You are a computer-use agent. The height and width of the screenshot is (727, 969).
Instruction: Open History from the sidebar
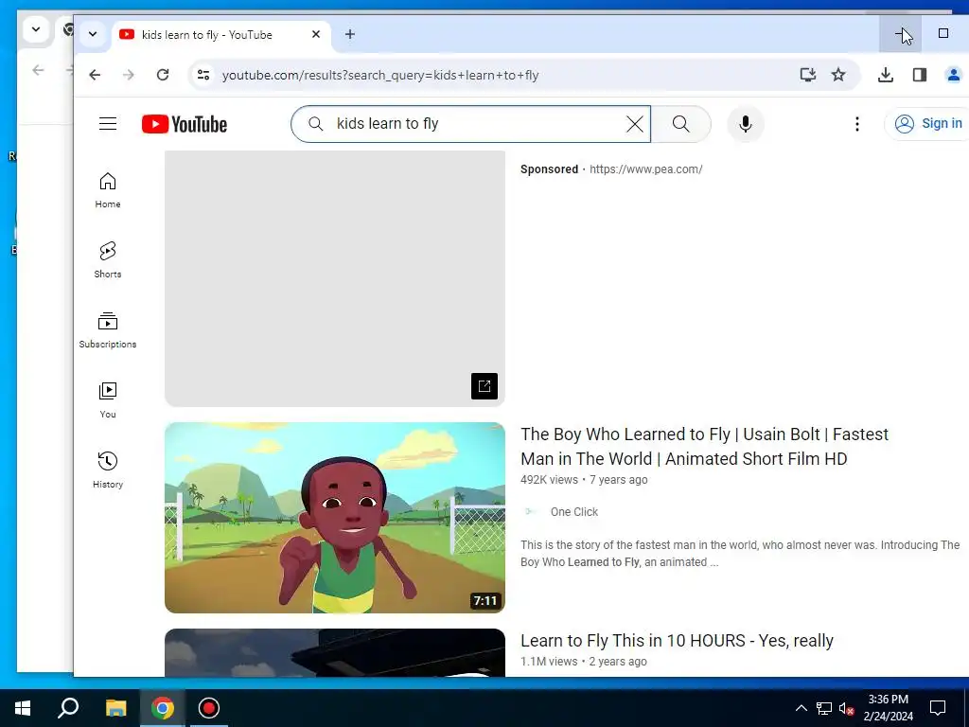tap(108, 470)
